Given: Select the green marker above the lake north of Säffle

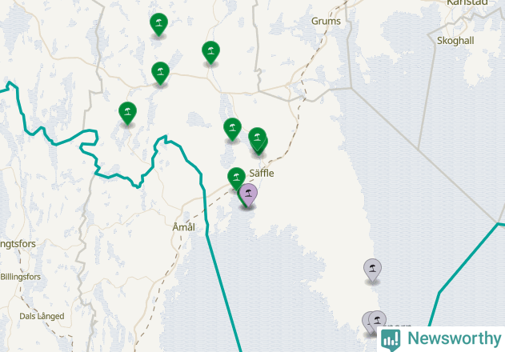Looking at the screenshot, I should [x=233, y=129].
